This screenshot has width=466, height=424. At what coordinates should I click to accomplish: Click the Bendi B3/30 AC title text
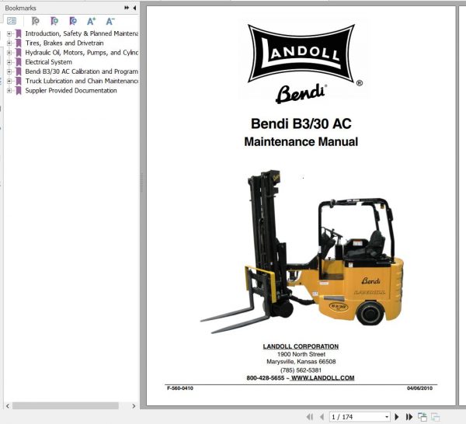[x=301, y=124]
